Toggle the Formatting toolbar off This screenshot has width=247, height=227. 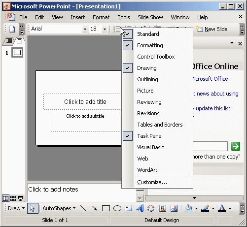click(157, 45)
